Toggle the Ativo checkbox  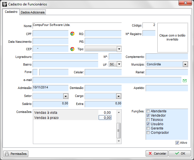177,143
